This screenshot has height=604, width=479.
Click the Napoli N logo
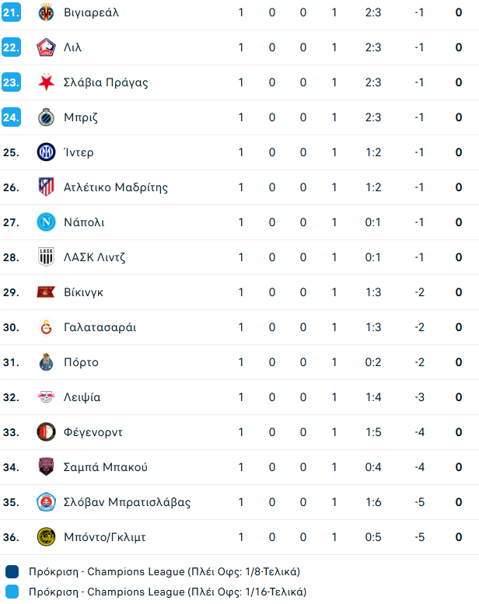coord(46,222)
